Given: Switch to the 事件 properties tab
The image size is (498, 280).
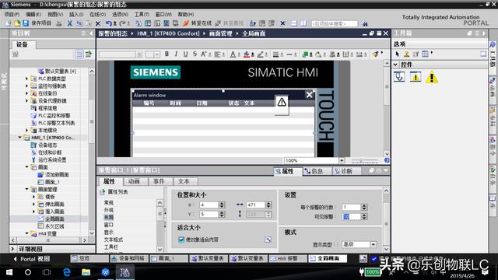Looking at the screenshot, I should pyautogui.click(x=159, y=181).
